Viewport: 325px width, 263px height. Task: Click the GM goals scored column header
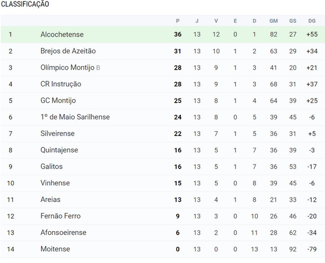274,21
